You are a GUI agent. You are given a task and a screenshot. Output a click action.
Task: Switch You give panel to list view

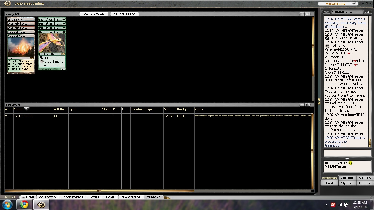[302, 104]
